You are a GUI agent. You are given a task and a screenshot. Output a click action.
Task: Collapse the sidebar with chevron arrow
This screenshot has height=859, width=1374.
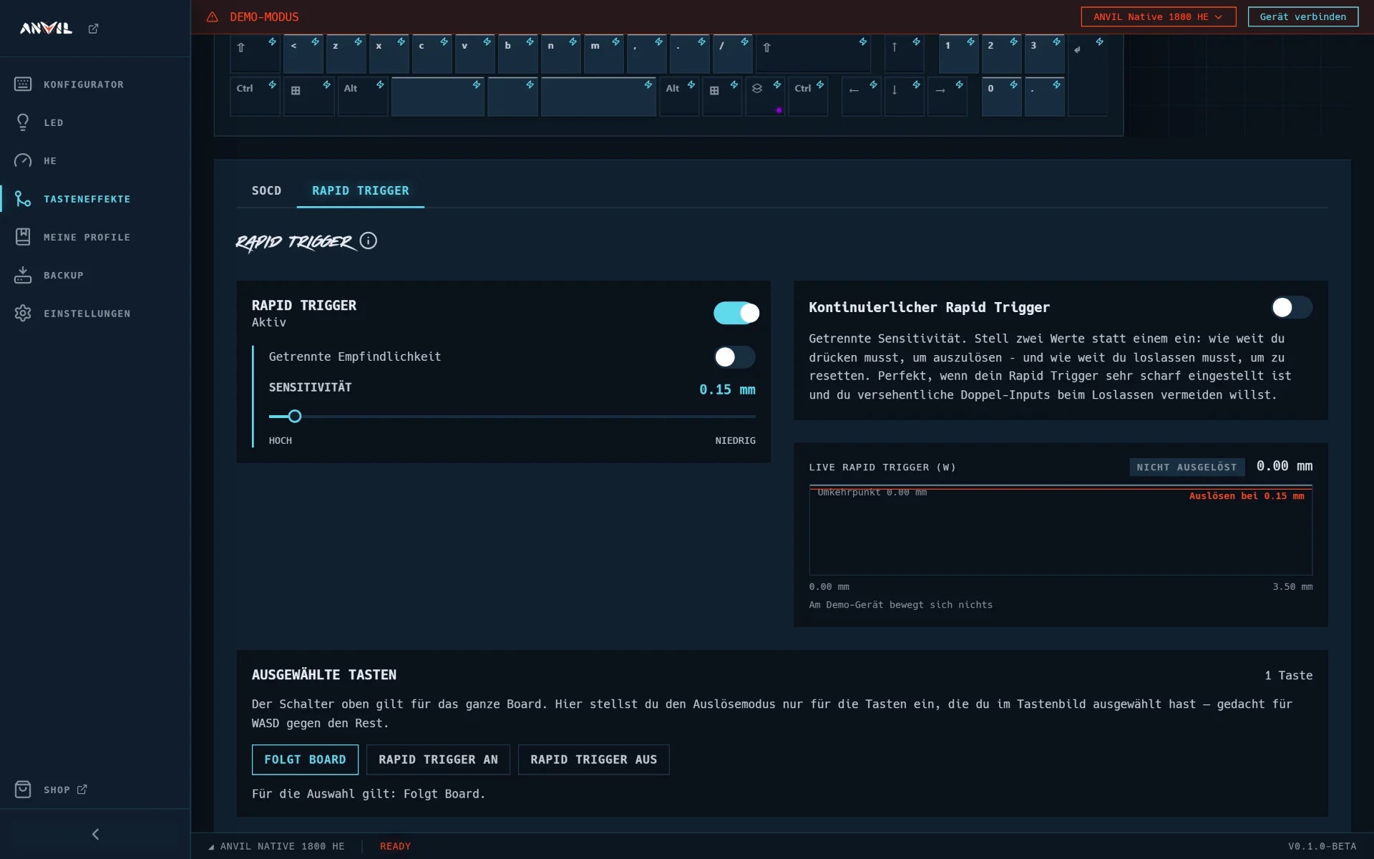[x=95, y=834]
